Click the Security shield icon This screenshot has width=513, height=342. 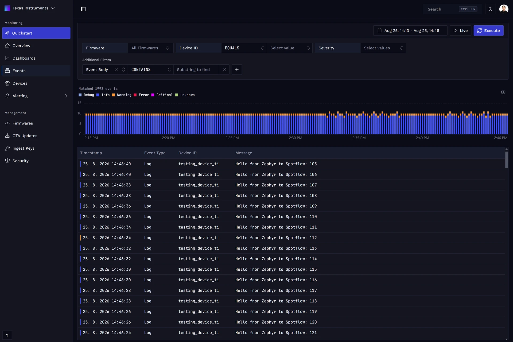pos(7,161)
